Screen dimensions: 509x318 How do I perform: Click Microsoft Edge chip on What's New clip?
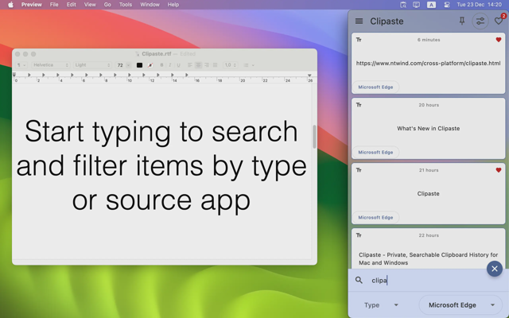pyautogui.click(x=375, y=152)
